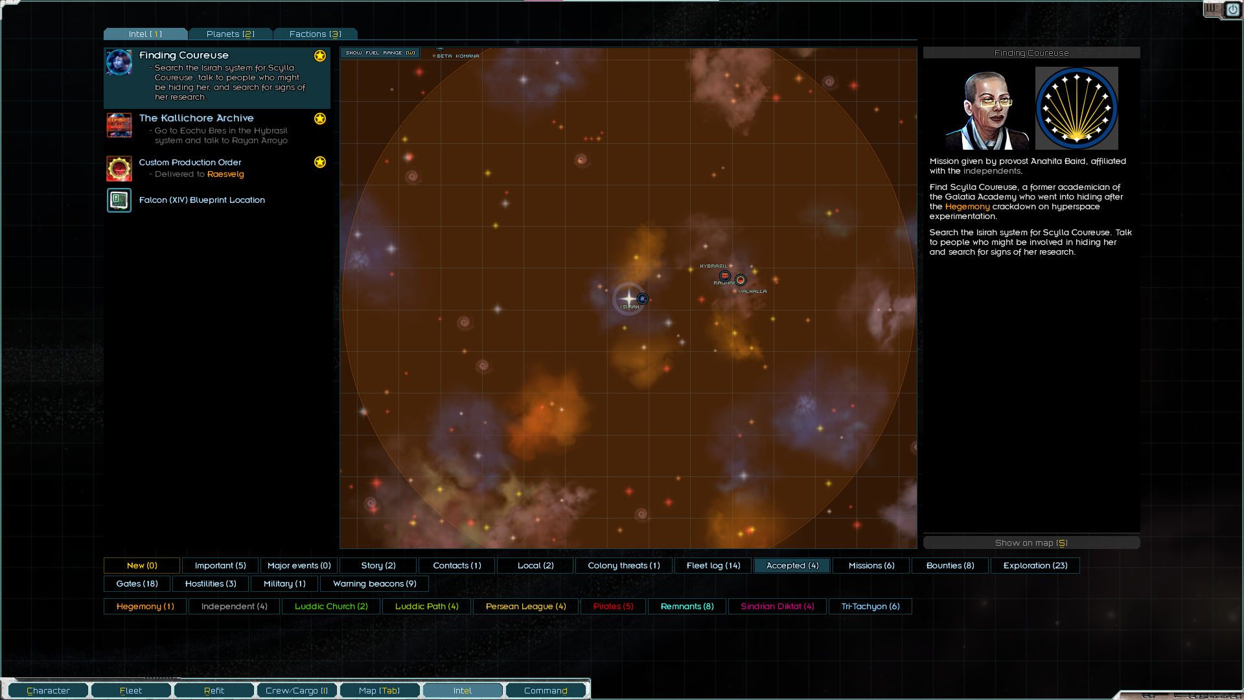Click the independents faction flag emblem
The height and width of the screenshot is (700, 1244).
tap(1076, 109)
